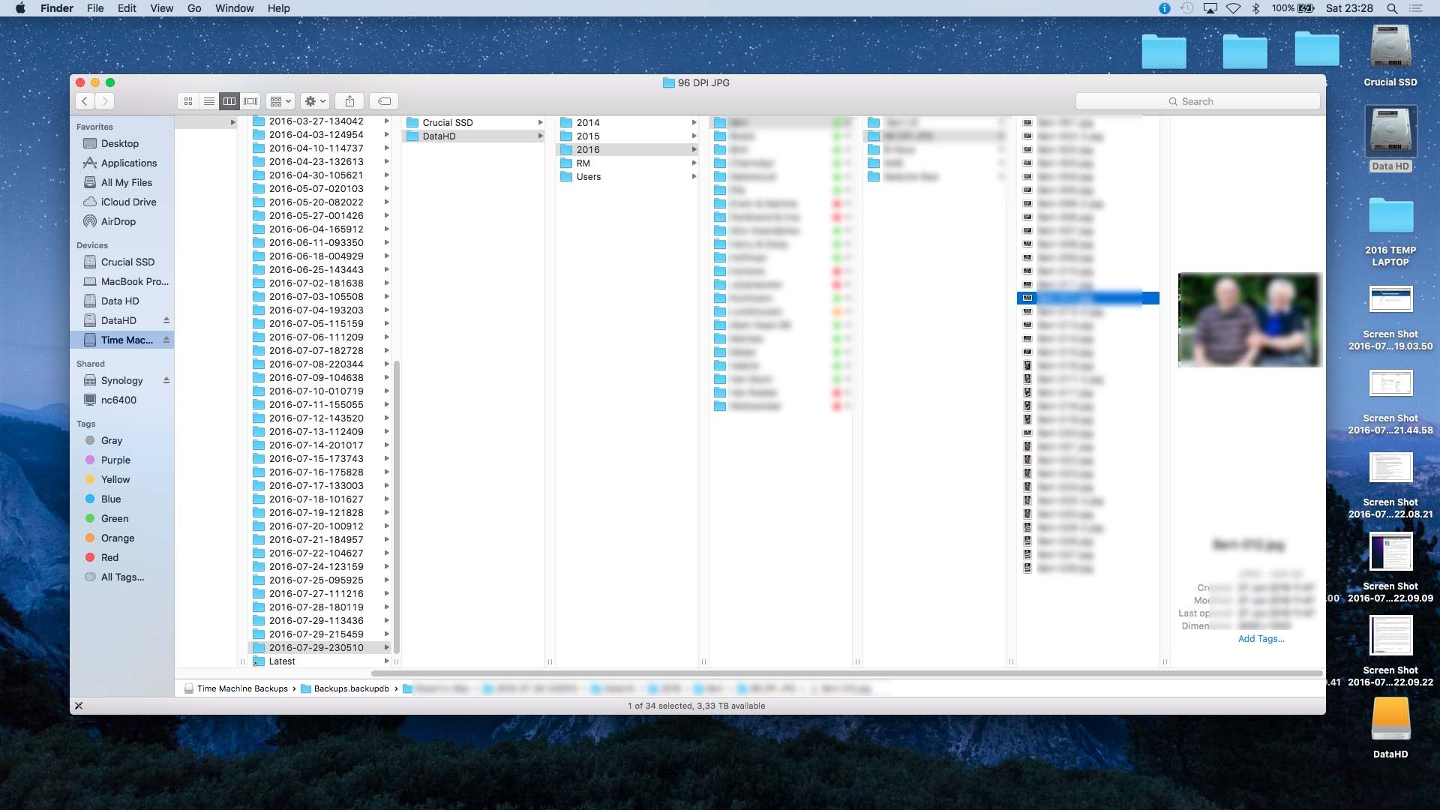Expand the 2016-07-22-104627 backup folder

pos(316,553)
